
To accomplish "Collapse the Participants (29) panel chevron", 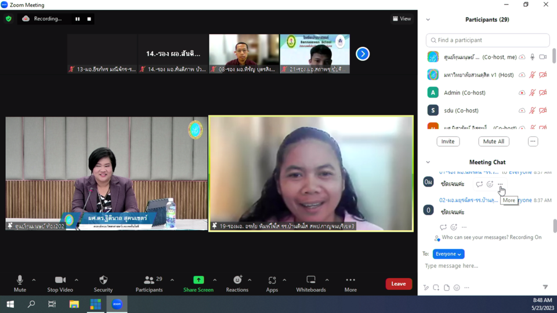I will tap(428, 20).
